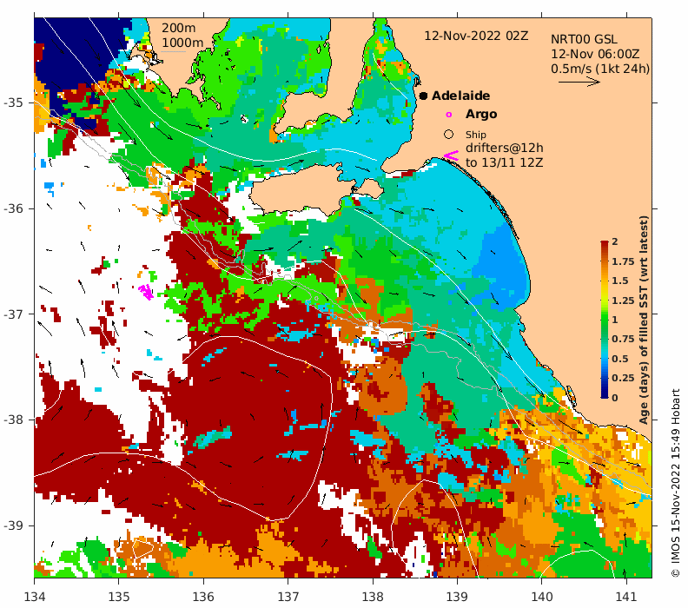Click the longitude label 134
This screenshot has height=608, width=688.
click(x=35, y=597)
